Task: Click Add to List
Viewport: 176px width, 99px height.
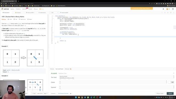Action: click(x=22, y=19)
